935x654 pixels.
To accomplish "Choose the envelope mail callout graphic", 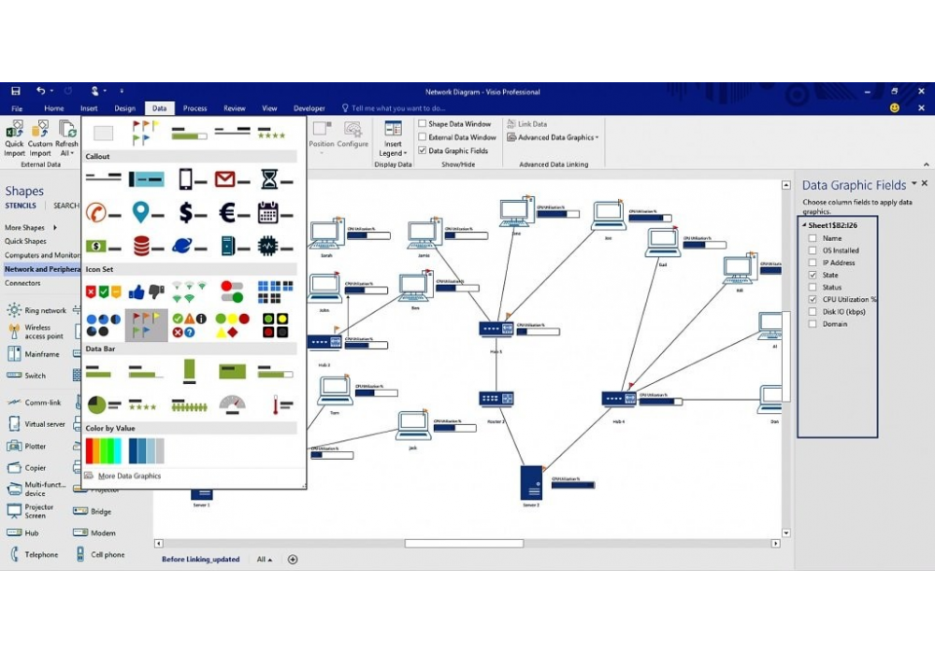I will [232, 178].
